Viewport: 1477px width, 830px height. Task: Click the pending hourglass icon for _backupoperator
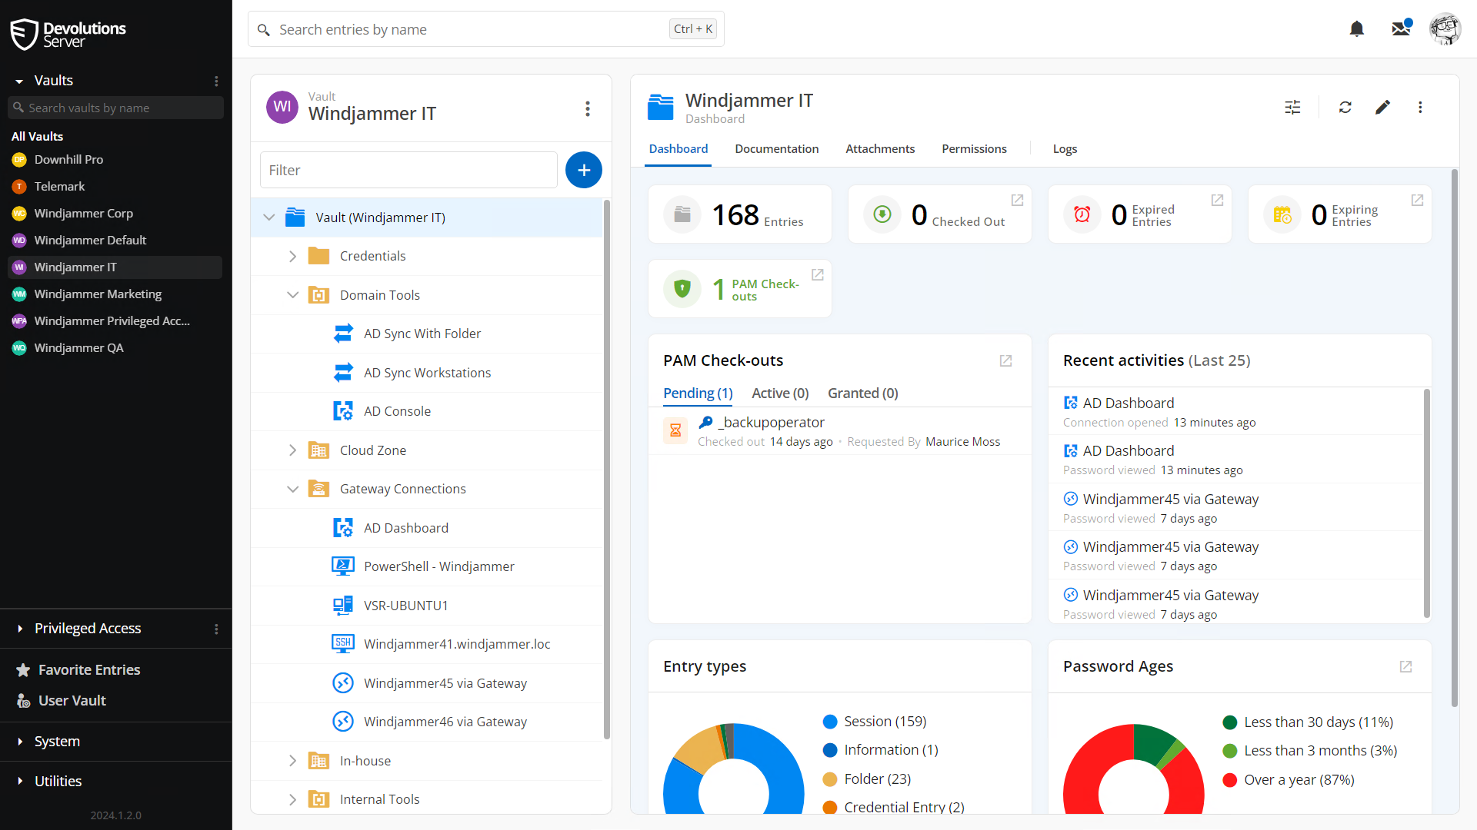675,430
